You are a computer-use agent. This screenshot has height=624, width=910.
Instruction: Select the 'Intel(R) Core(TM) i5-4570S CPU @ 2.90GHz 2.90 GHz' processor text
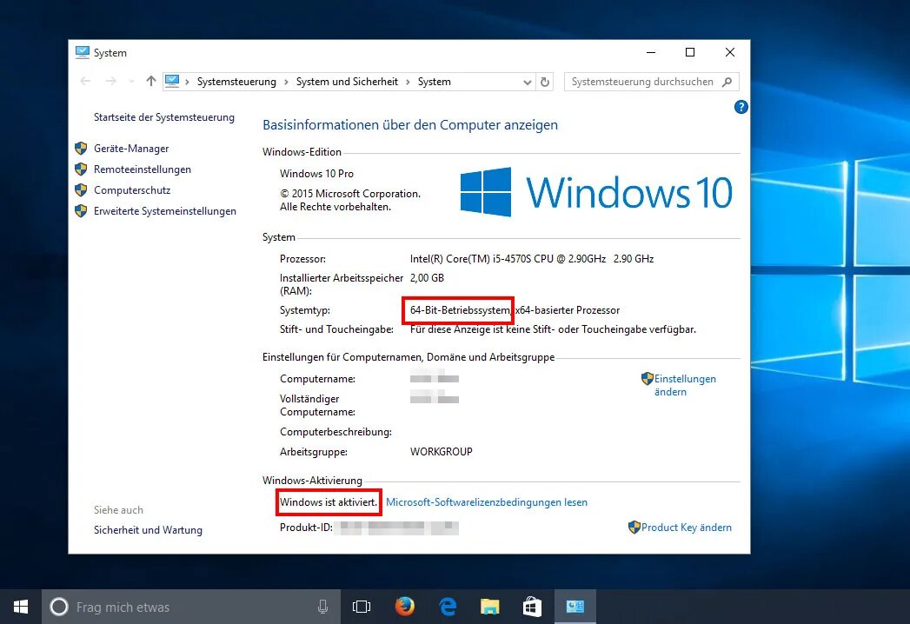[532, 259]
